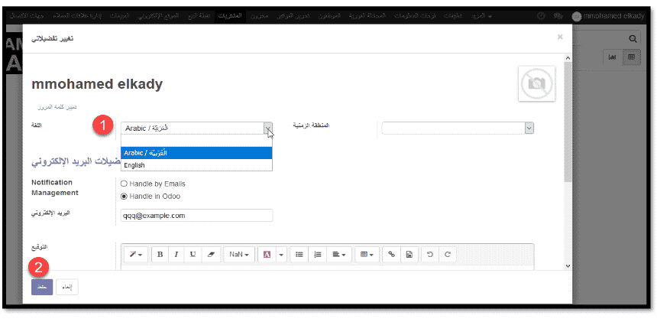Click the purple حفظ save button
The height and width of the screenshot is (322, 657).
[x=42, y=288]
